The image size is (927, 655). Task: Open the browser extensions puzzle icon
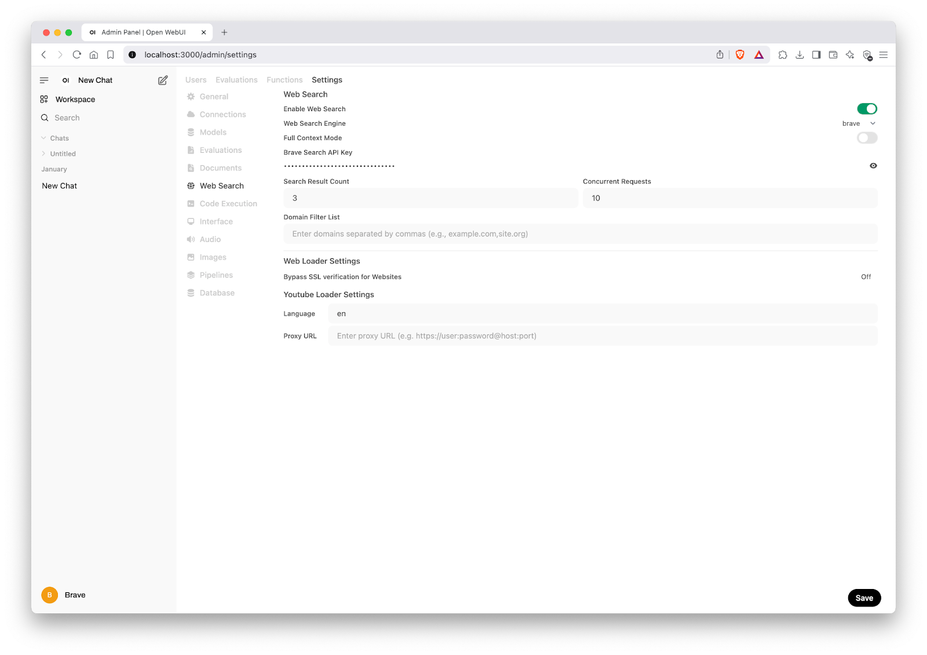pos(783,54)
